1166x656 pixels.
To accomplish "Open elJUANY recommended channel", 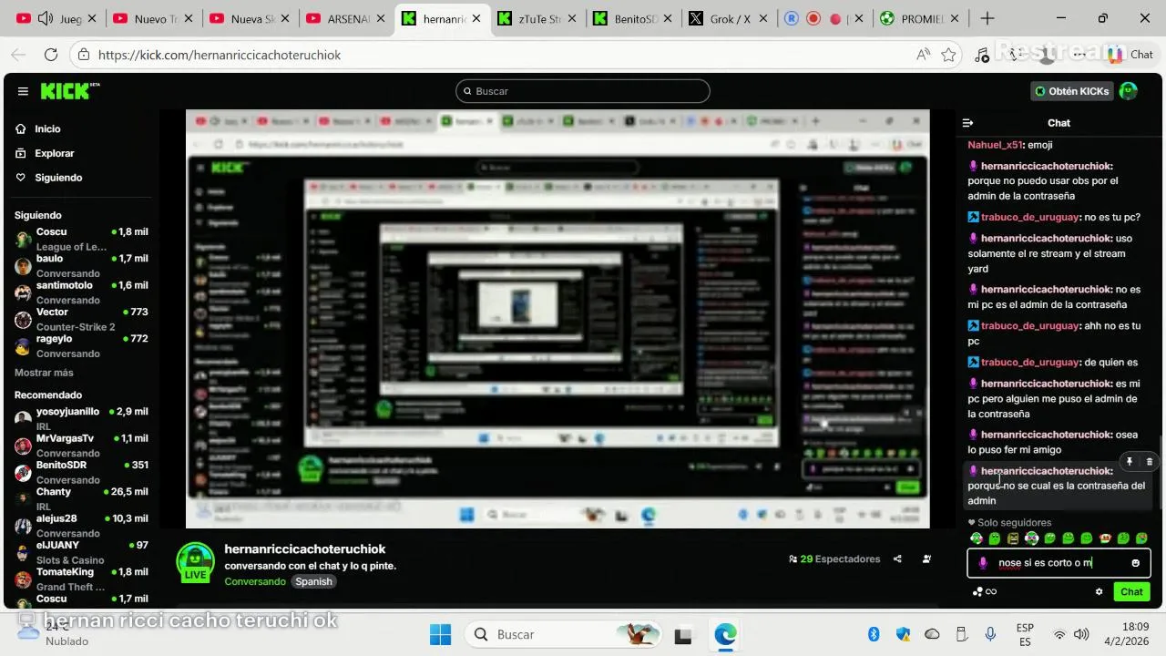I will pos(81,552).
